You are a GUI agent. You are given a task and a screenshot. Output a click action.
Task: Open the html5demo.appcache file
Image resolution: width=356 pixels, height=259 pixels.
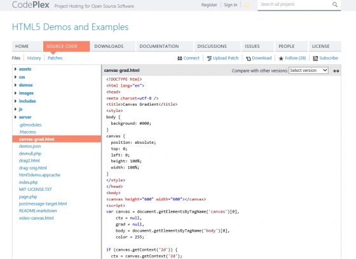(x=39, y=175)
